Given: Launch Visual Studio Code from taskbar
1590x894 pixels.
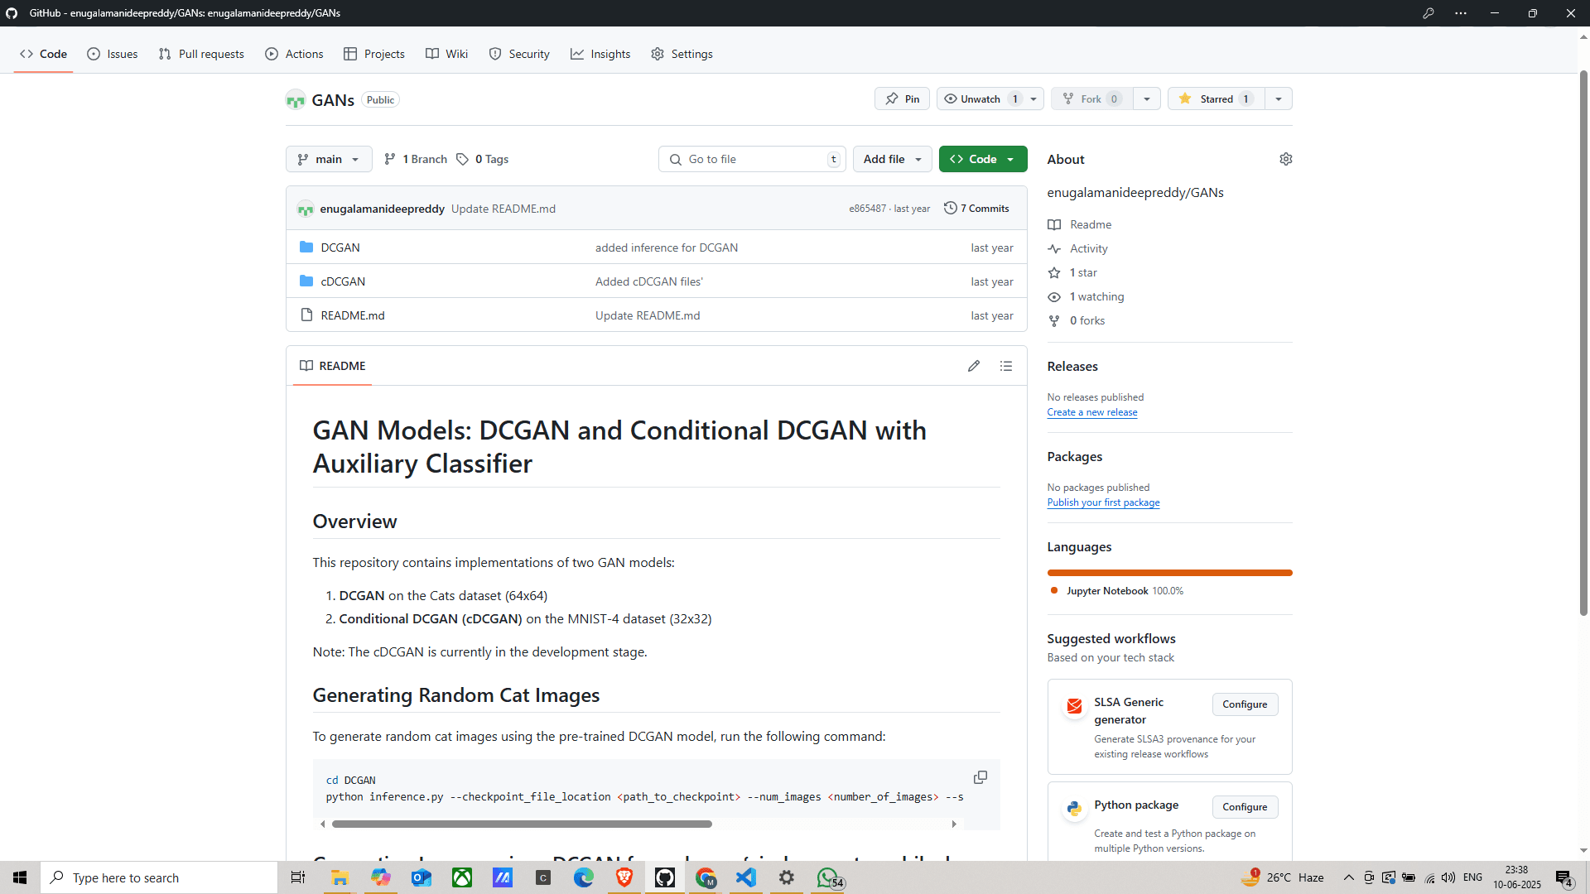Looking at the screenshot, I should click(746, 877).
